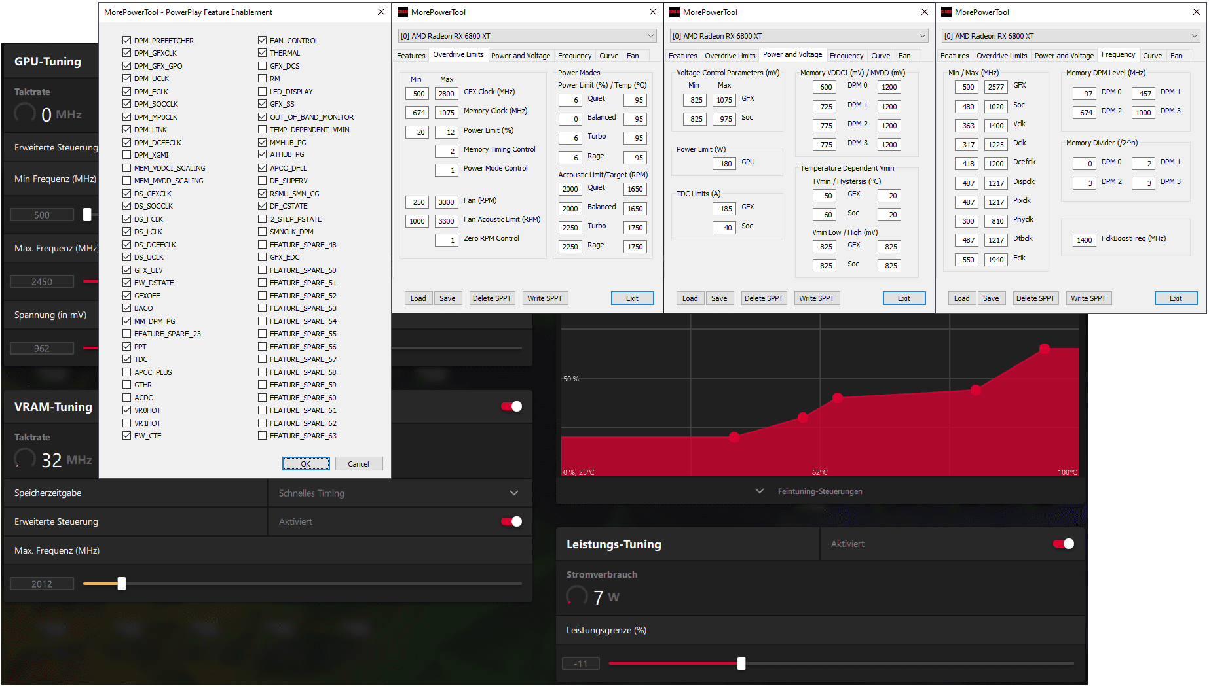This screenshot has width=1209, height=687.
Task: Enable the GFX_DCS checkbox
Action: [262, 65]
